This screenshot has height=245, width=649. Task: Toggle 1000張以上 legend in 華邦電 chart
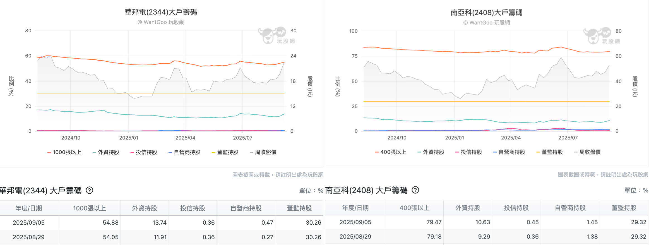[64, 152]
